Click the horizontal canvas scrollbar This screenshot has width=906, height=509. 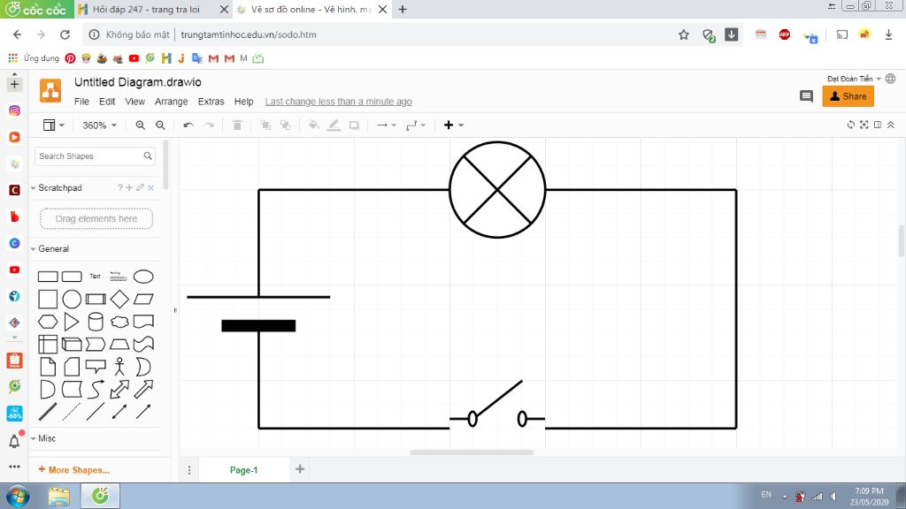(472, 452)
